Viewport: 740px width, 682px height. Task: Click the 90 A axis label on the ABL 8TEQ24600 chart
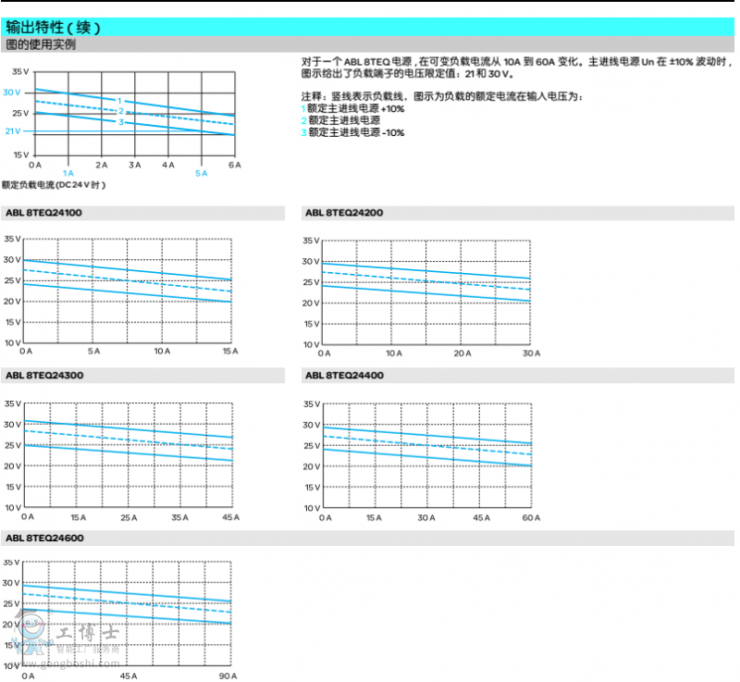pyautogui.click(x=228, y=676)
